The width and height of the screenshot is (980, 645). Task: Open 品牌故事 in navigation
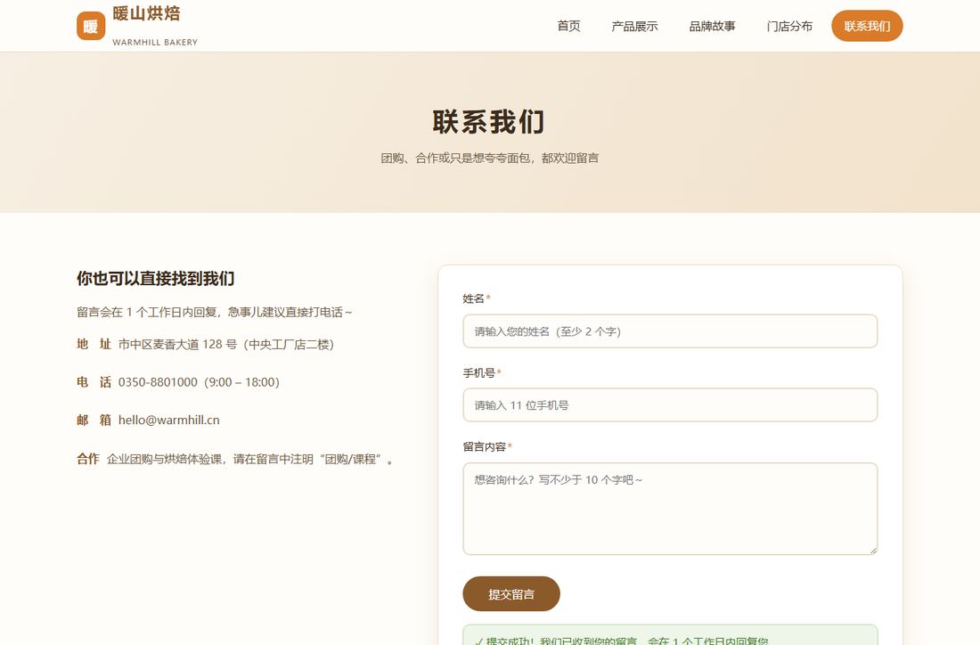point(712,26)
